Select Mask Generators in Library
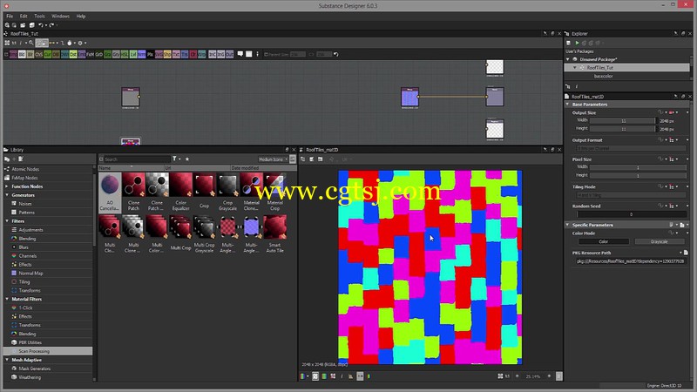This screenshot has width=697, height=392. point(34,368)
